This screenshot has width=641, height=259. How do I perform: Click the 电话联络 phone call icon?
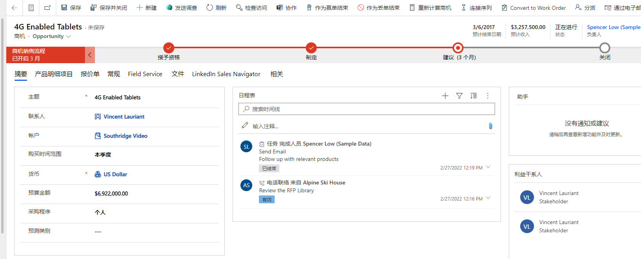262,183
